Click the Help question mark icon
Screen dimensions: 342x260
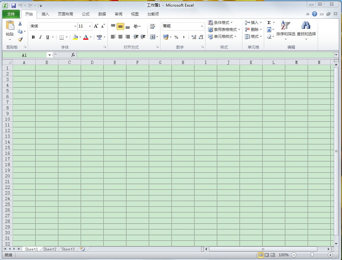tap(315, 14)
